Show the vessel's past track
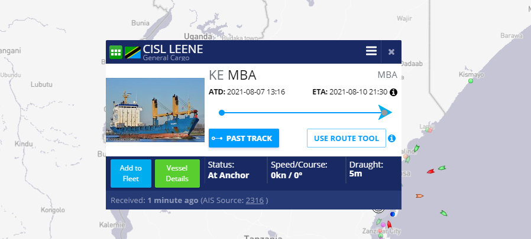Viewport: 531px width, 239px height. [244, 138]
